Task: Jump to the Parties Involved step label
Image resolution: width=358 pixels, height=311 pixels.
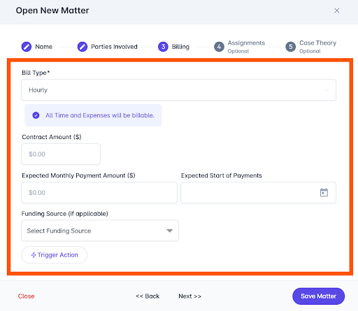Action: pyautogui.click(x=114, y=47)
